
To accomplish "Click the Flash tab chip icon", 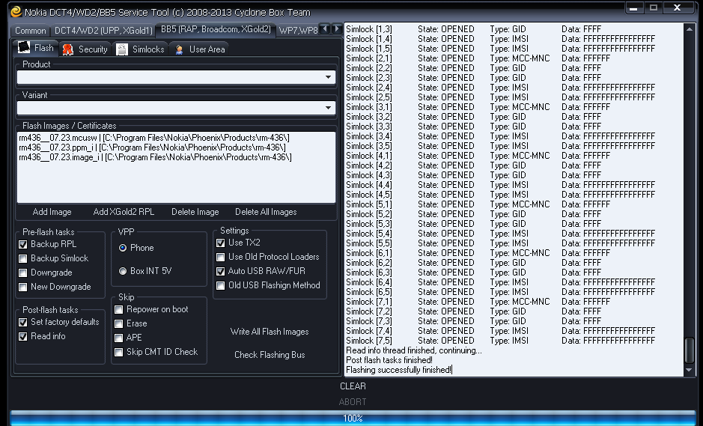I will pyautogui.click(x=24, y=48).
